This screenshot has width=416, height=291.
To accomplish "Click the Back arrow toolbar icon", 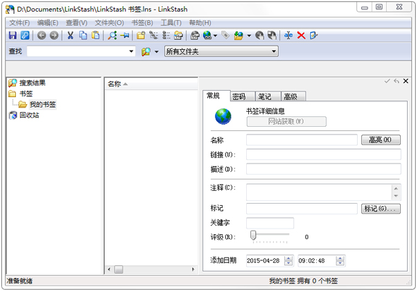I will click(42, 35).
